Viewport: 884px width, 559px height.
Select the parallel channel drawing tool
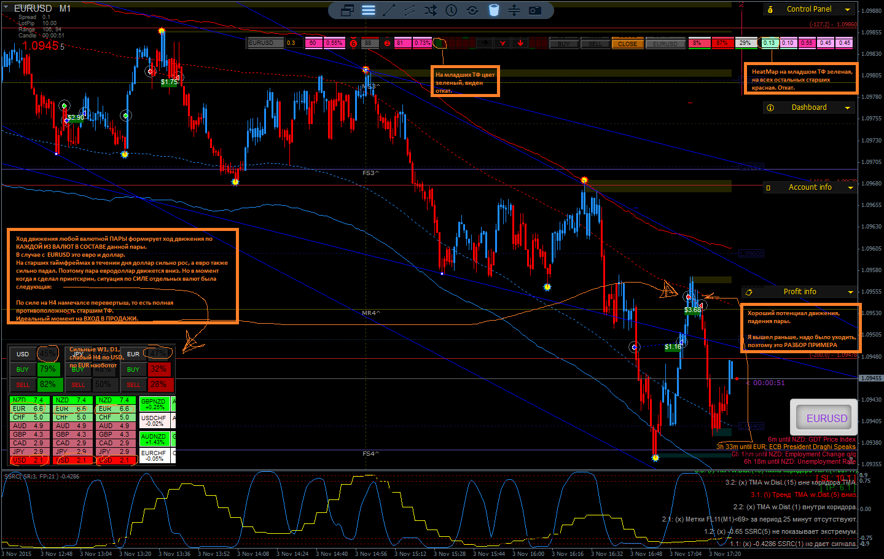pos(410,10)
